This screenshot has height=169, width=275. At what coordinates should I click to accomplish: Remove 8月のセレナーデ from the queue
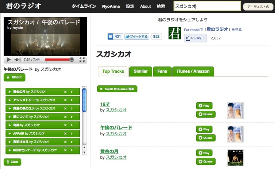click(65, 150)
